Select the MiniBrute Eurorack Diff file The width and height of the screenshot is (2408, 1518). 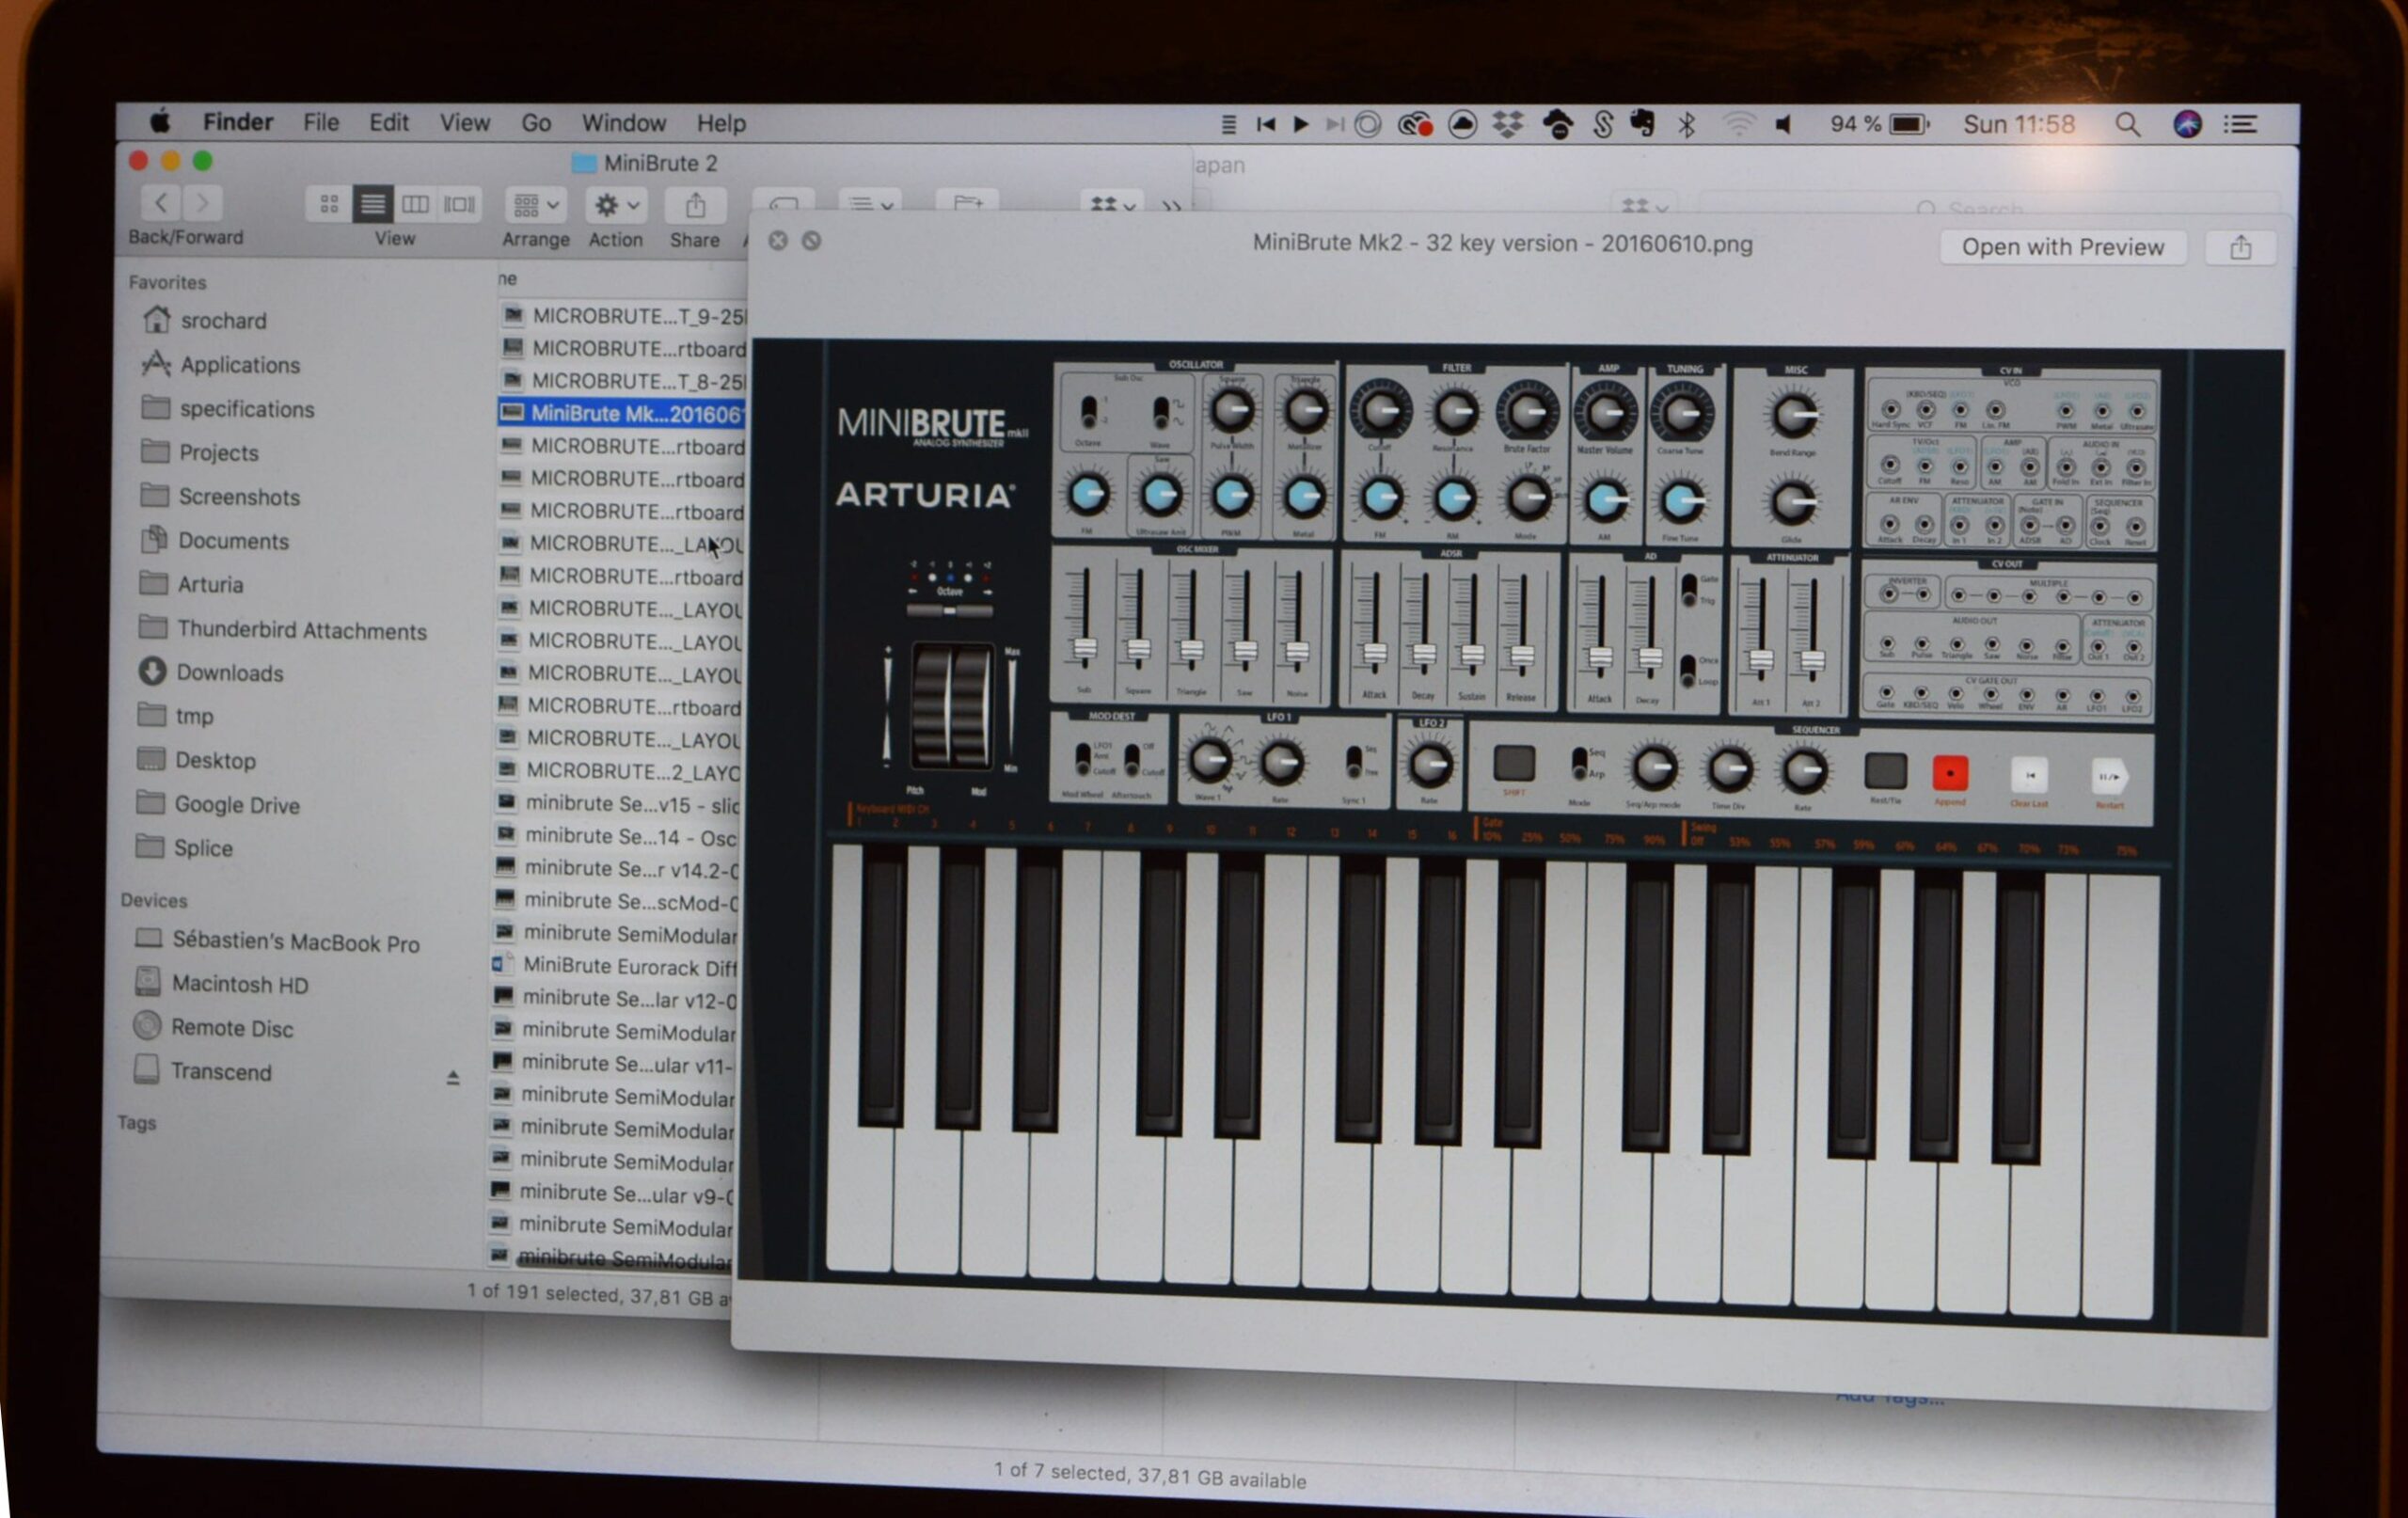pyautogui.click(x=616, y=966)
